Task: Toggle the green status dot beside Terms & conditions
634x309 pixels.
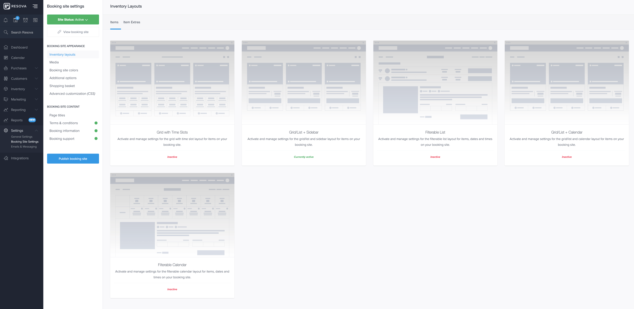Action: pos(96,123)
